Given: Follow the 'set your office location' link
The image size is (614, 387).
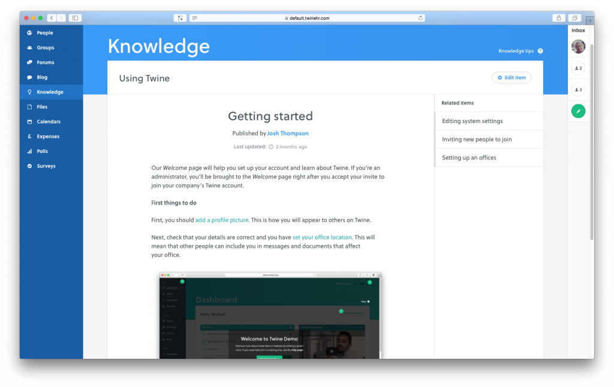Looking at the screenshot, I should (x=322, y=238).
